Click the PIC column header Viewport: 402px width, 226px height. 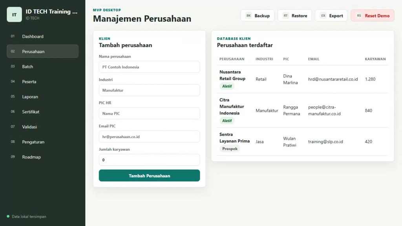tap(286, 59)
